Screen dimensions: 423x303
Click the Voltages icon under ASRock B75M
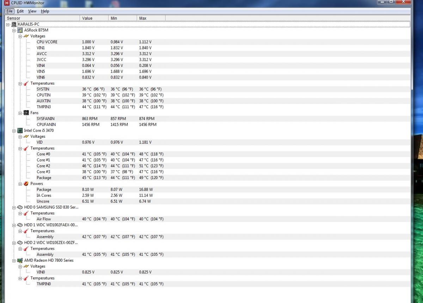click(26, 36)
